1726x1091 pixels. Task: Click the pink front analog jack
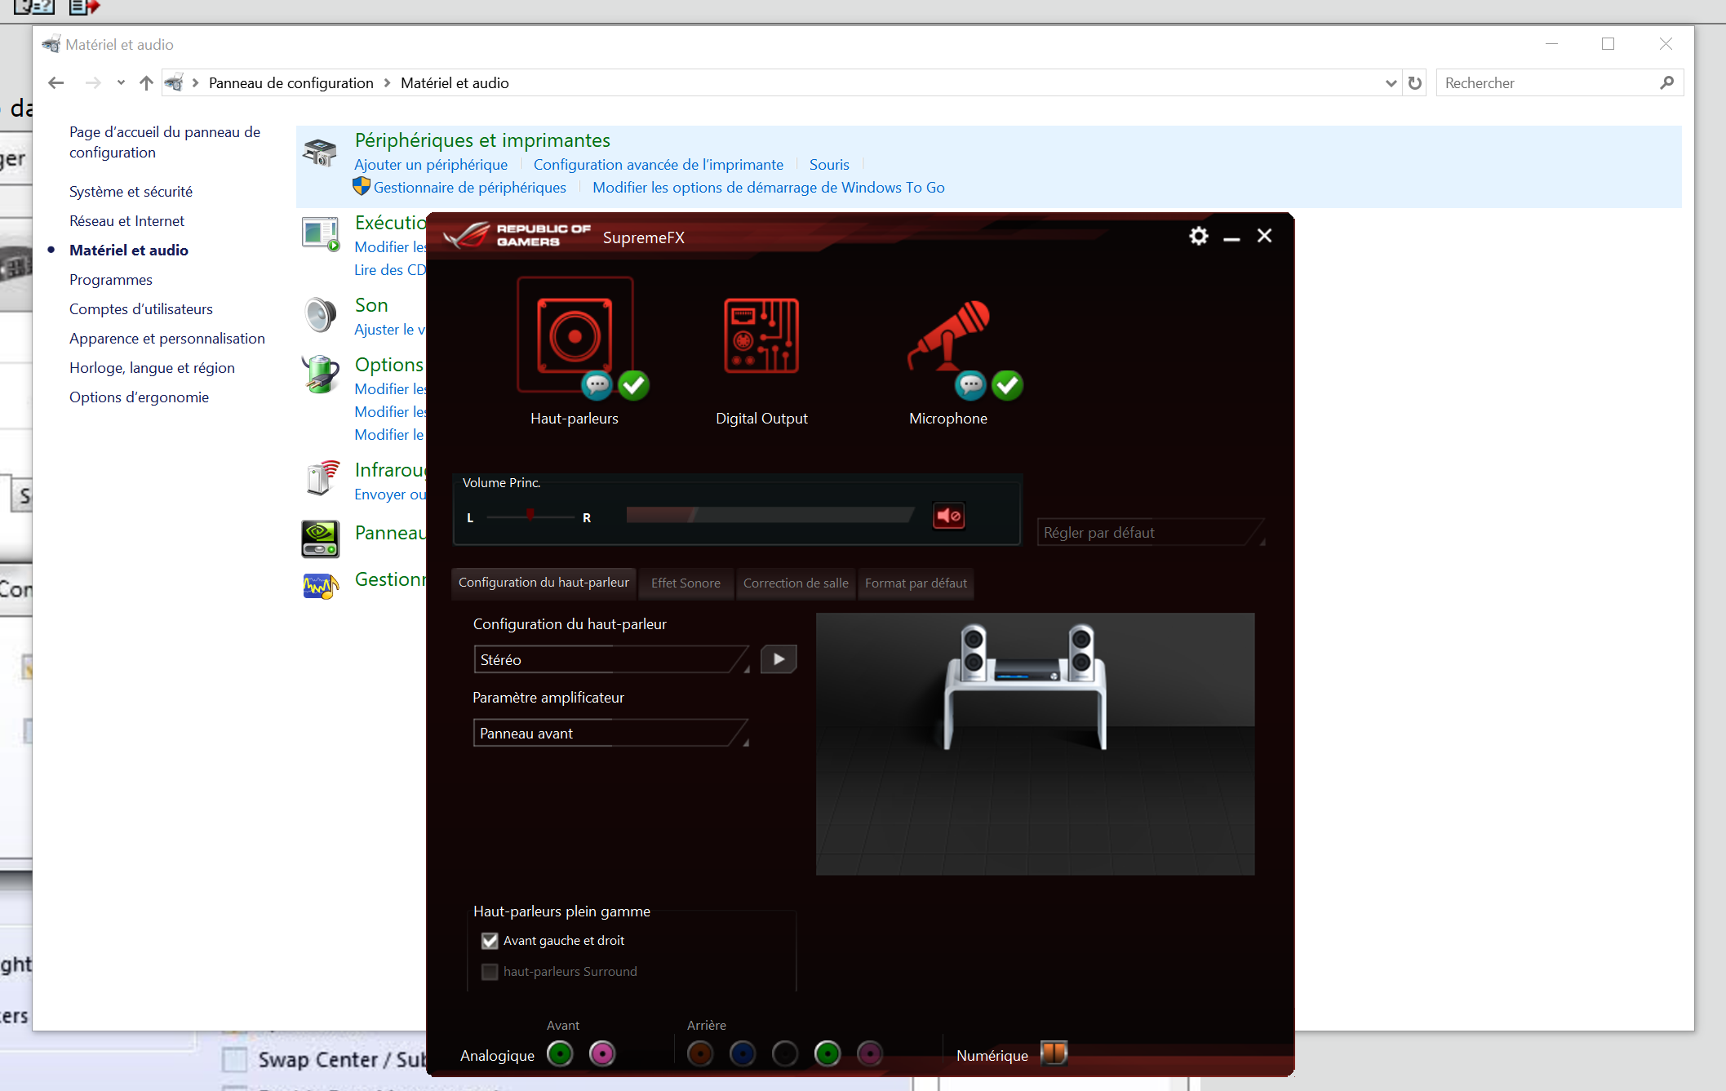(602, 1053)
